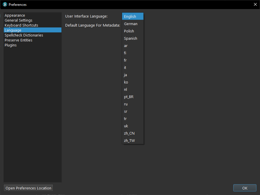Screen dimensions: 260x195
Task: Open Spellcheck Dictionaries preferences
Action: pyautogui.click(x=24, y=35)
